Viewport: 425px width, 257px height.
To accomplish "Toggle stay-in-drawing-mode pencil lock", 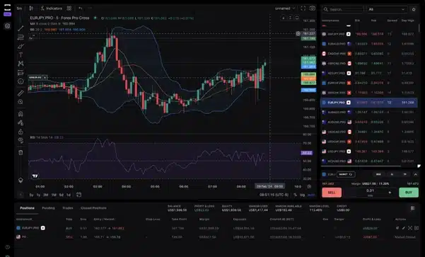I will tap(21, 122).
